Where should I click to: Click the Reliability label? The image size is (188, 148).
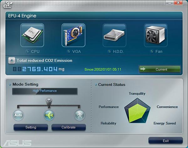click(108, 123)
